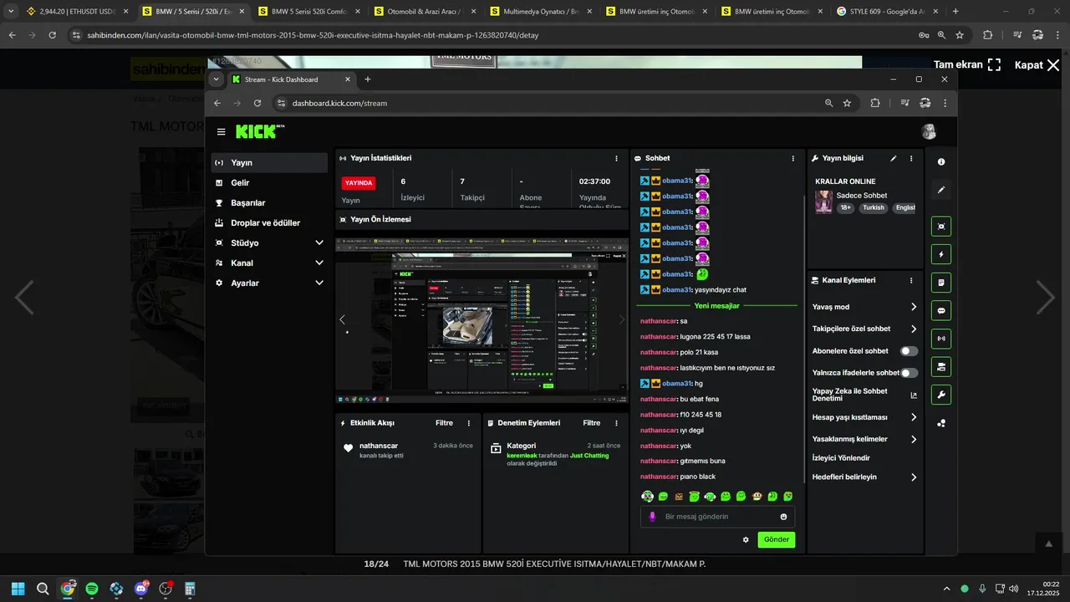Show the previous gallery photo with the left arrow

click(24, 298)
